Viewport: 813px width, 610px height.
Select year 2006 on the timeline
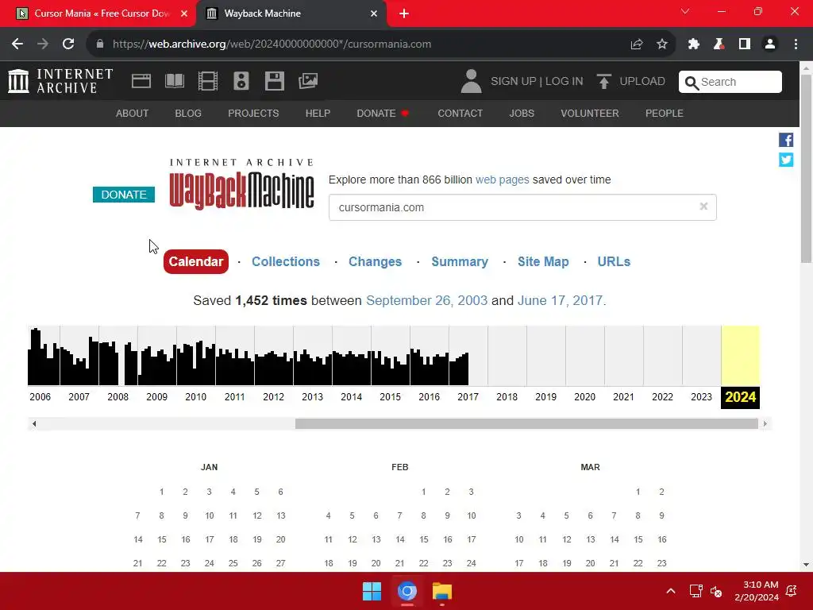[40, 397]
